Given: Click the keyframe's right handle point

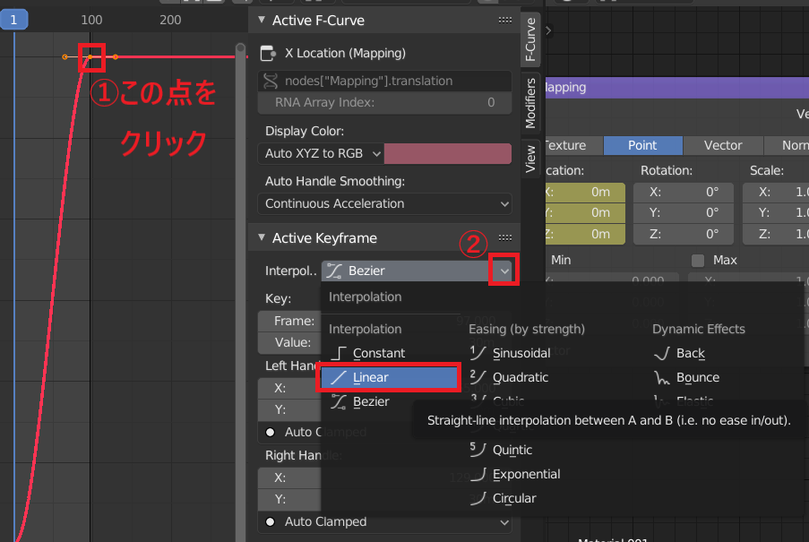Looking at the screenshot, I should pyautogui.click(x=115, y=56).
